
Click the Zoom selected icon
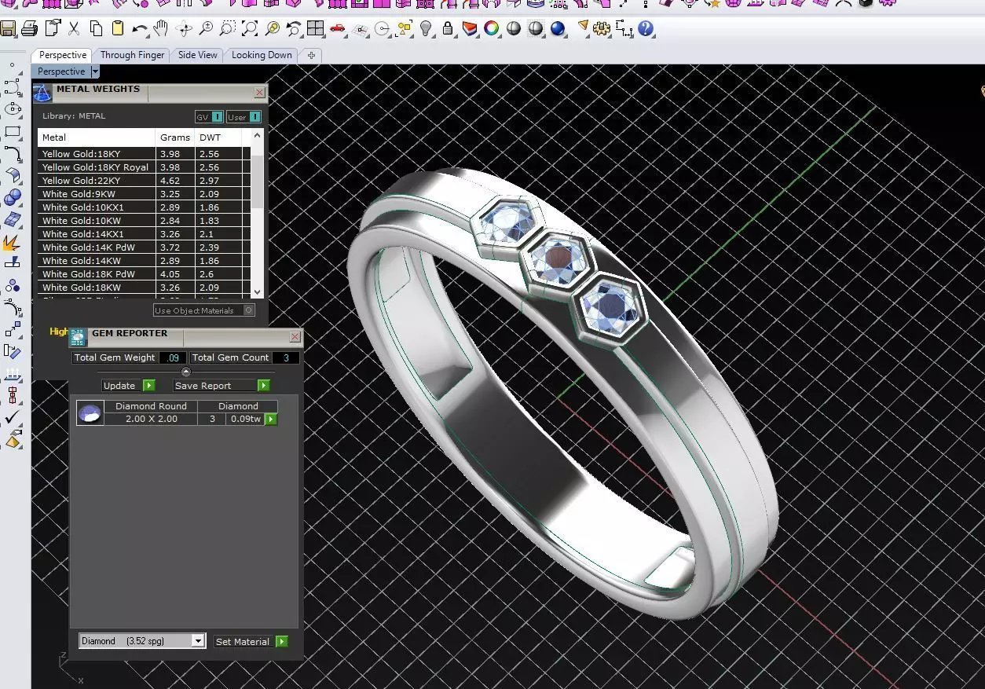click(272, 29)
